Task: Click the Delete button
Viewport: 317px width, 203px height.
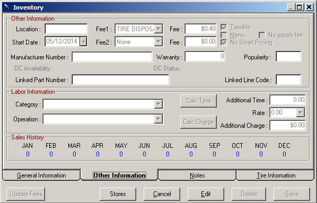Action: point(249,194)
